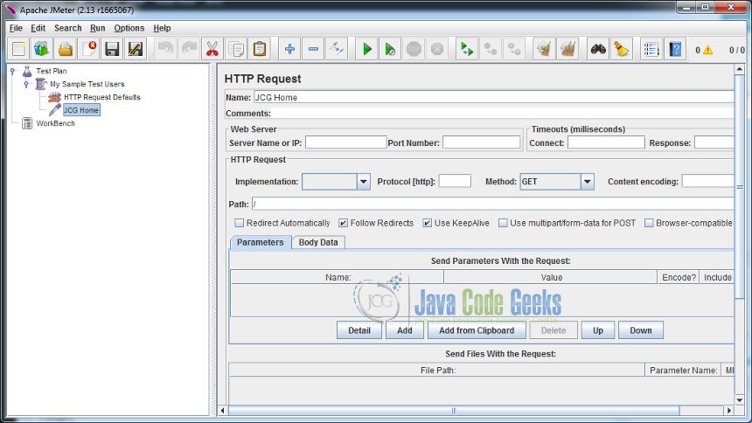Click the Remote start all icon
This screenshot has width=752, height=423.
click(467, 49)
